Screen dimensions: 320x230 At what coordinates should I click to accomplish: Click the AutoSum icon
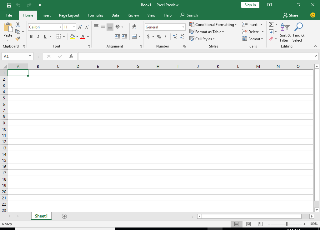pos(271,24)
